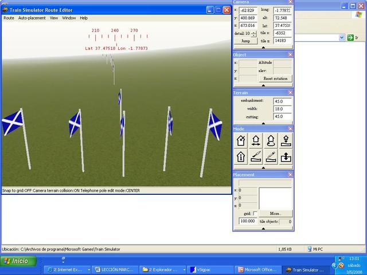Activate the rotate object mode icon
This screenshot has height=275, width=367.
coord(270,140)
